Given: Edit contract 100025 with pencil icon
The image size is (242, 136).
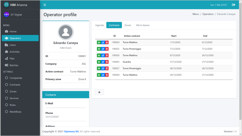Looking at the screenshot, I should coord(103,49).
